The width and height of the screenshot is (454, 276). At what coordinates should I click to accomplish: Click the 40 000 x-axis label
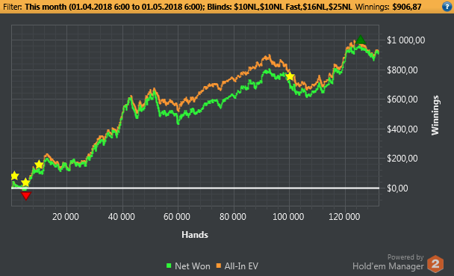coord(121,217)
